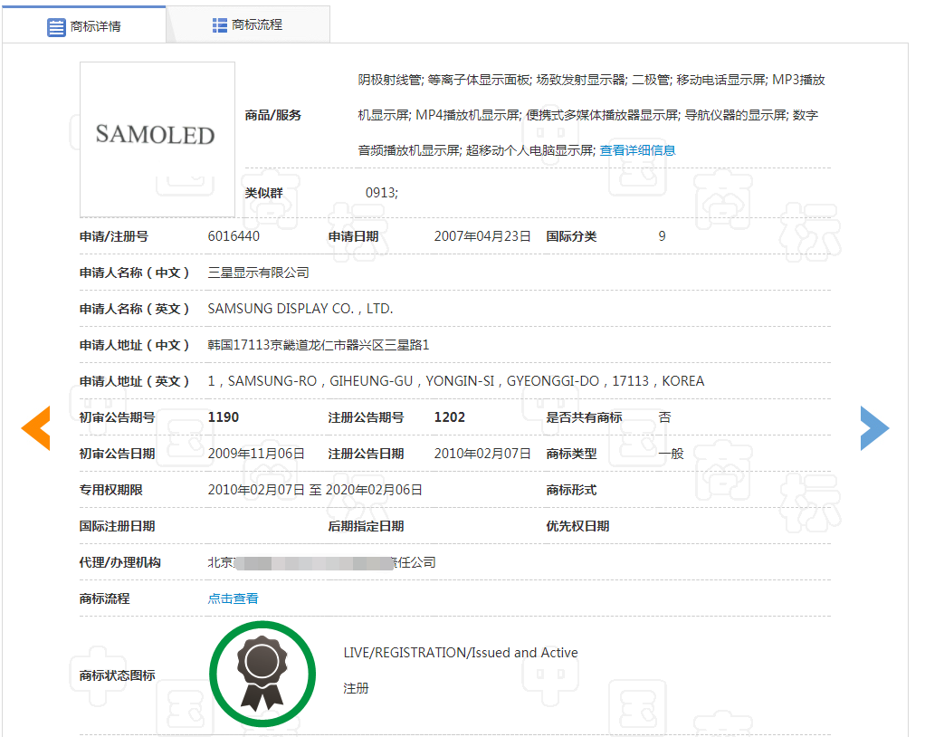Screen dimensions: 925x737
Task: Click the 商标流程 tab list icon
Action: tap(219, 25)
